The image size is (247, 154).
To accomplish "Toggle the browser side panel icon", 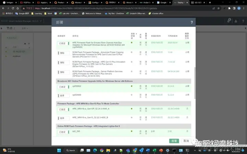I will click(234, 8).
